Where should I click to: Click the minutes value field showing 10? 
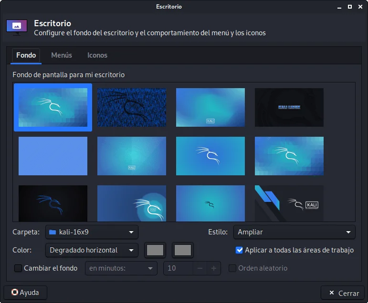[x=179, y=268]
